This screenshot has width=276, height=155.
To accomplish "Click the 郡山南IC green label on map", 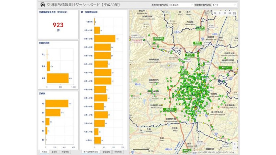I will 170,110.
